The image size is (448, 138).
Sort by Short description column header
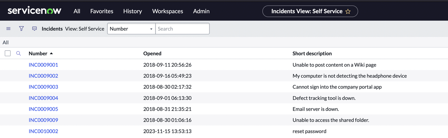(x=312, y=53)
